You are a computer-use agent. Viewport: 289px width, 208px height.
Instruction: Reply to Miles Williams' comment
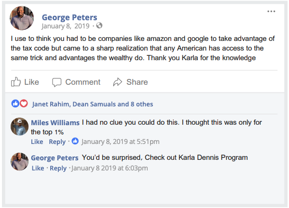[57, 142]
